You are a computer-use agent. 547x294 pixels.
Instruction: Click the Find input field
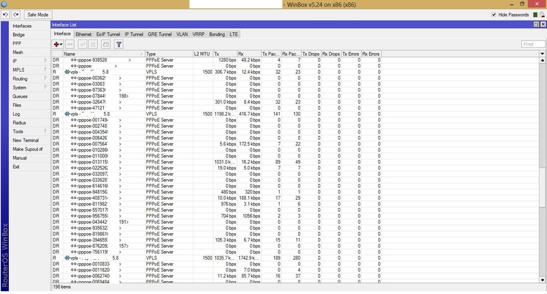[533, 44]
